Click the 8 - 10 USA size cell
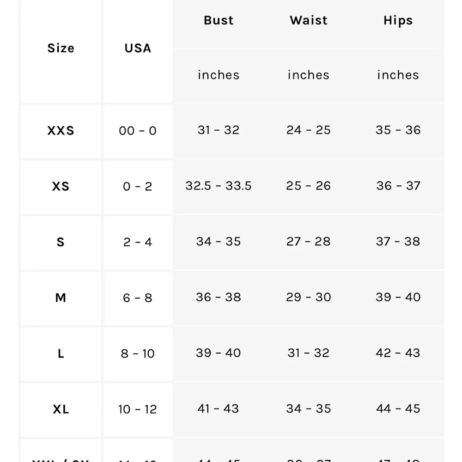This screenshot has width=462, height=462. [x=138, y=353]
